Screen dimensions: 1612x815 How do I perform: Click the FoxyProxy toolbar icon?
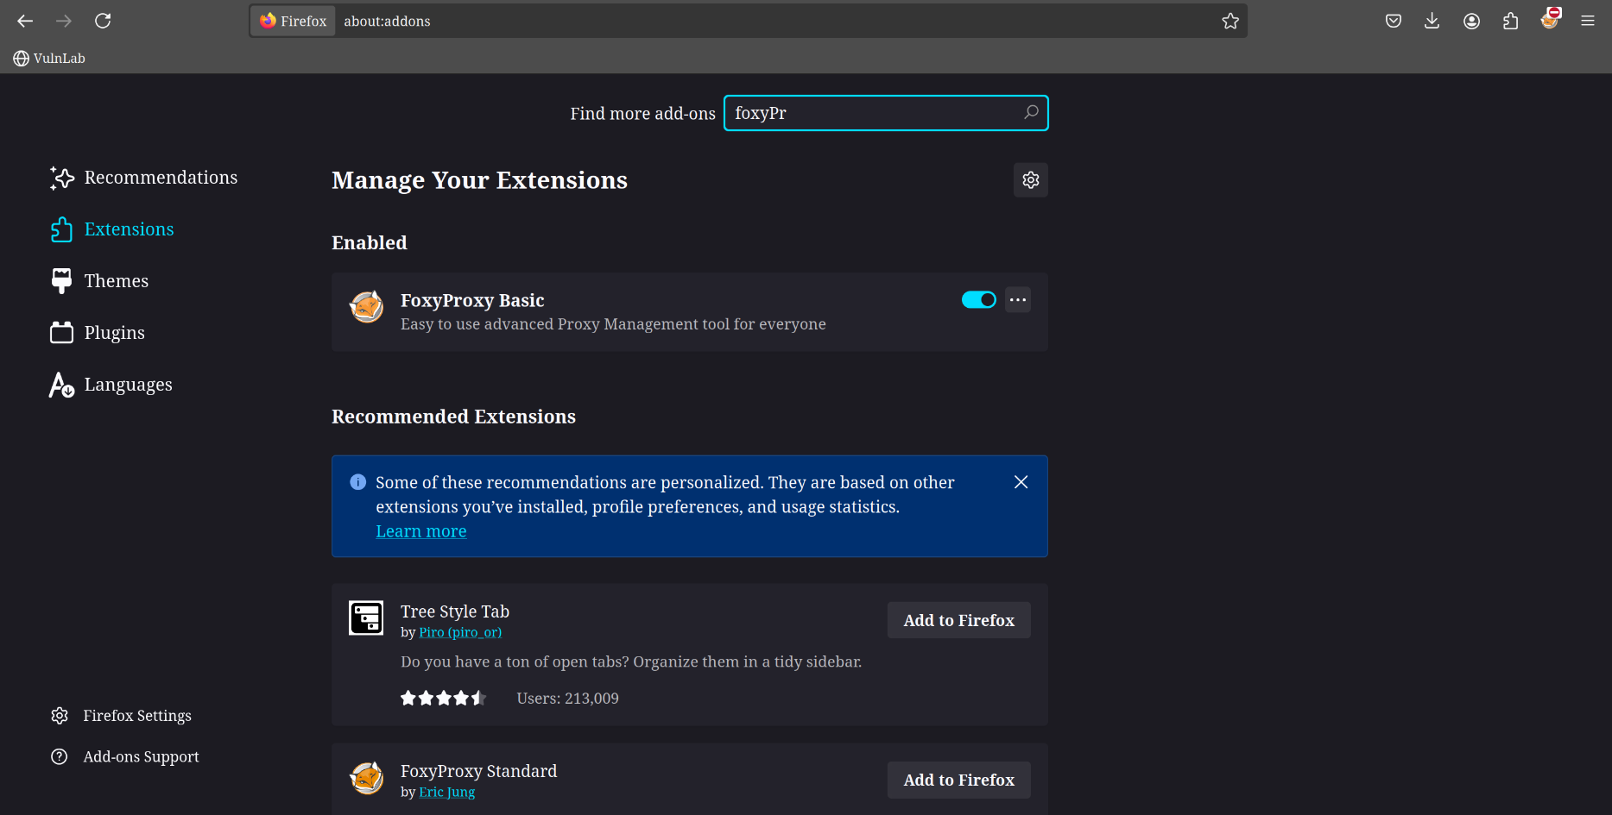pyautogui.click(x=1551, y=19)
